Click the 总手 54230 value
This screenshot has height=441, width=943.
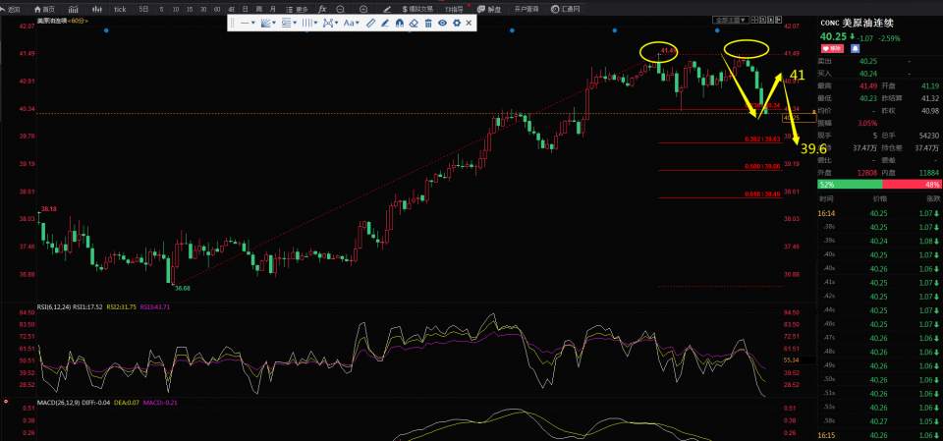click(929, 136)
